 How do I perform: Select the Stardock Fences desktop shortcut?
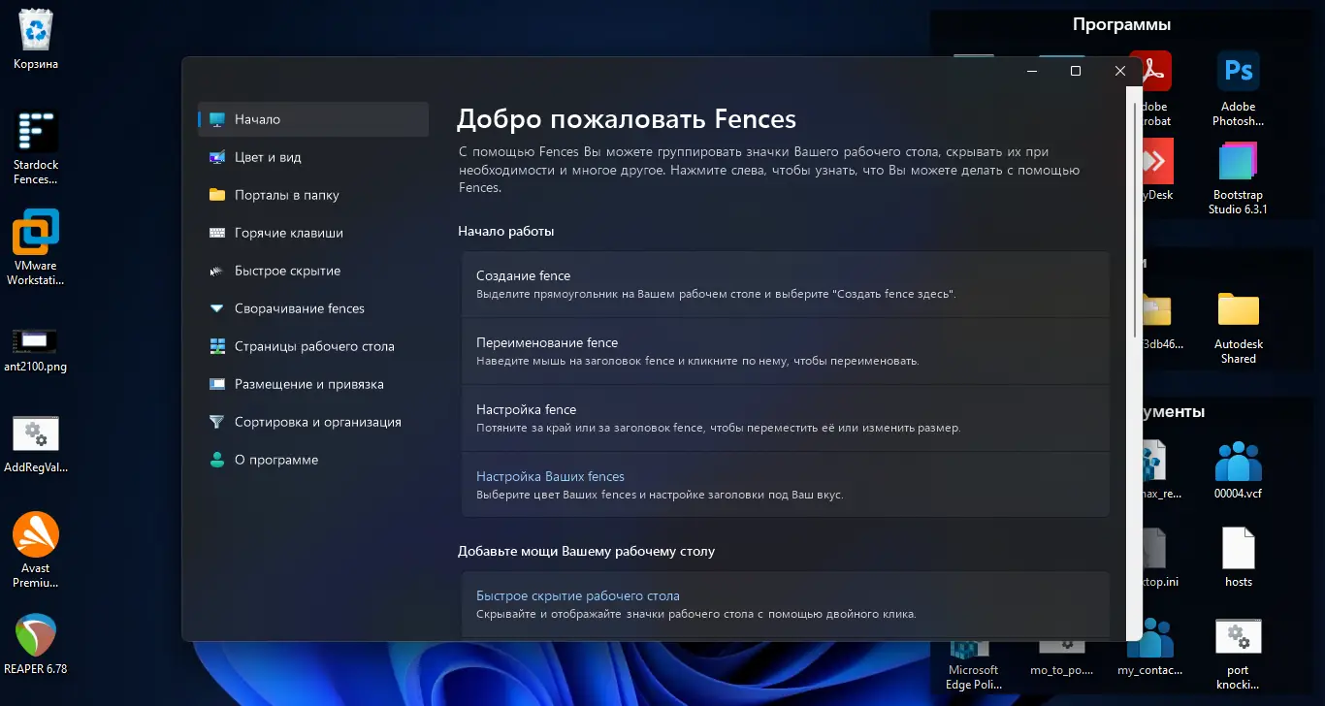pyautogui.click(x=36, y=146)
